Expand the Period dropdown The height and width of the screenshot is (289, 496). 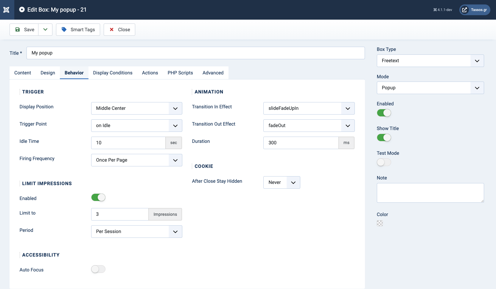[x=136, y=232]
